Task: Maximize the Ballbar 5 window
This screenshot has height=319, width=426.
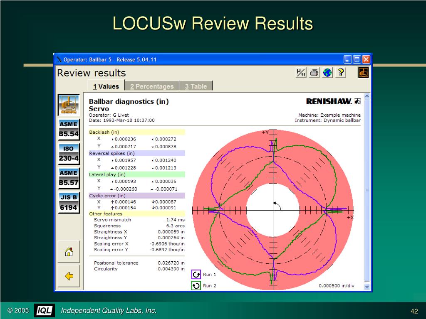Action: [x=357, y=59]
